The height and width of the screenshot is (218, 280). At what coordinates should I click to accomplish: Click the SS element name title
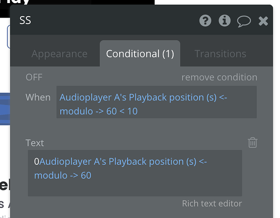(x=25, y=21)
